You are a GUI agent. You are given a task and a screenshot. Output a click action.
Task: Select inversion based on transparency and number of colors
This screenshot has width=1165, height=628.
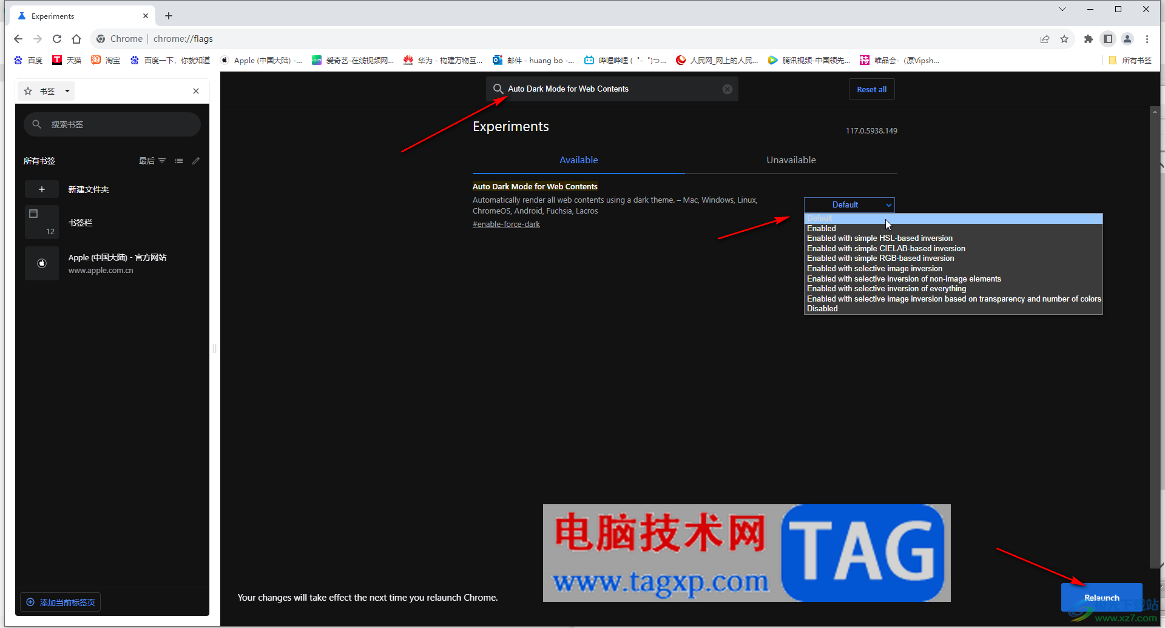coord(953,299)
